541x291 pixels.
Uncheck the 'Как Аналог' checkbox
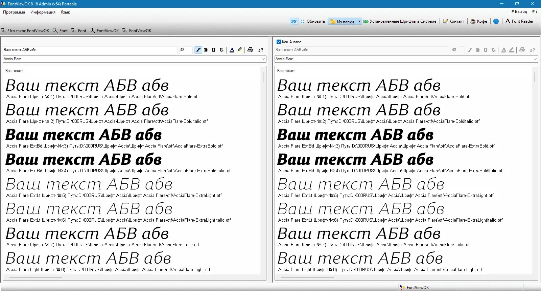click(279, 42)
